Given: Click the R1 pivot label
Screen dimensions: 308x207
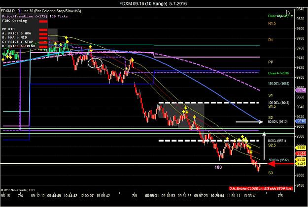Looking at the screenshot, I should click(x=271, y=40).
